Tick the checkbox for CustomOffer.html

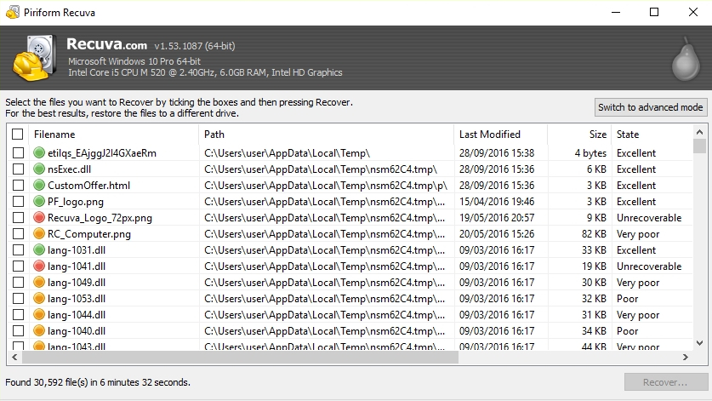pos(18,186)
